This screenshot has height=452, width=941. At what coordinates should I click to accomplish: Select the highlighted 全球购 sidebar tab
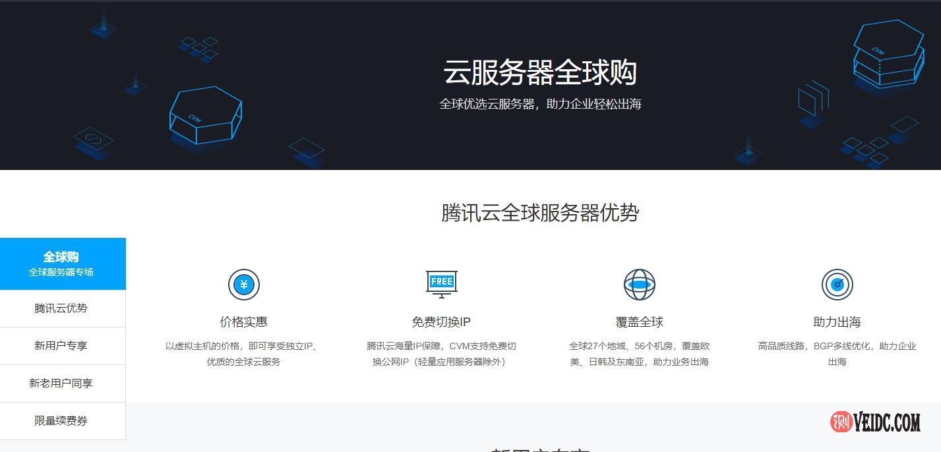click(63, 263)
